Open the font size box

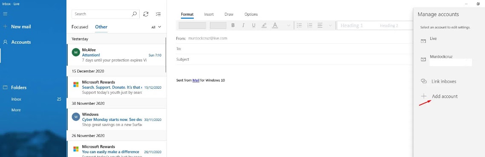(x=218, y=25)
